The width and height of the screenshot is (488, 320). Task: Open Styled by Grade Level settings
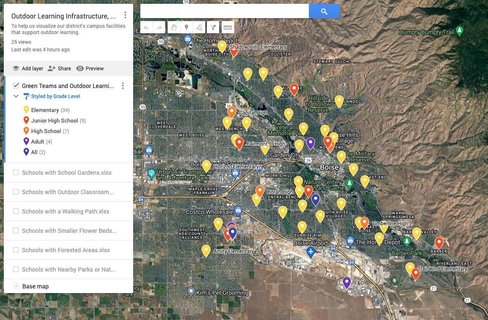(55, 96)
